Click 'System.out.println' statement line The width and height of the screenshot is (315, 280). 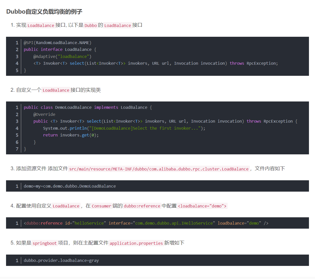pyautogui.click(x=124, y=128)
